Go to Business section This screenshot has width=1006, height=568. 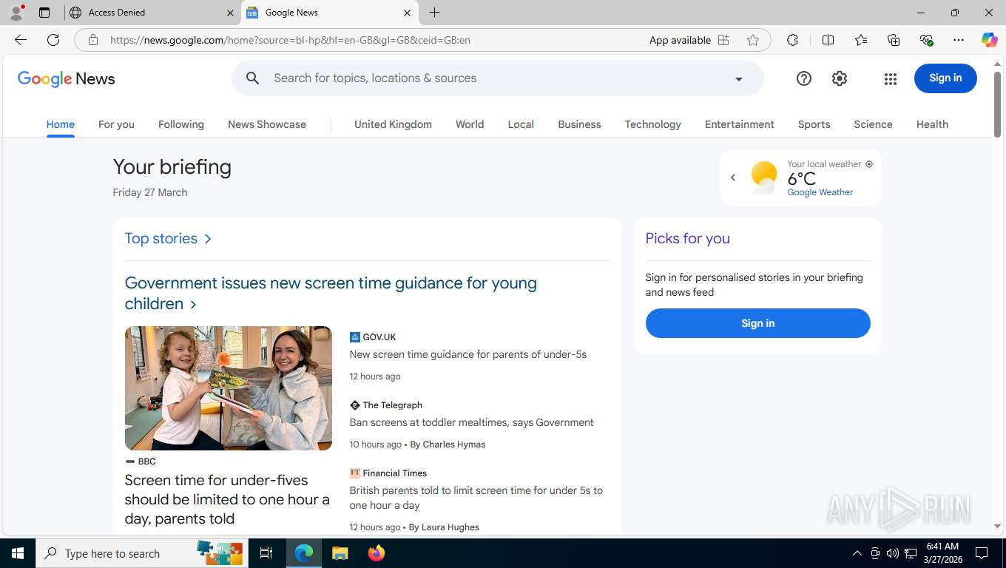579,124
